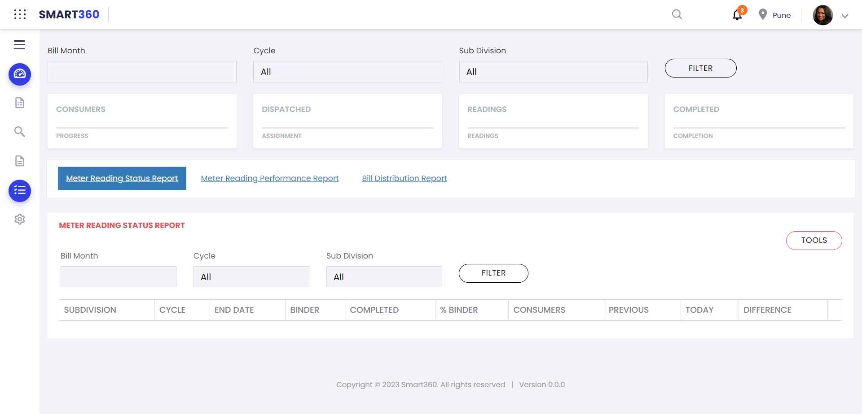Screen dimensions: 862x414
Task: Click the % BINDER column header
Action: [472, 310]
